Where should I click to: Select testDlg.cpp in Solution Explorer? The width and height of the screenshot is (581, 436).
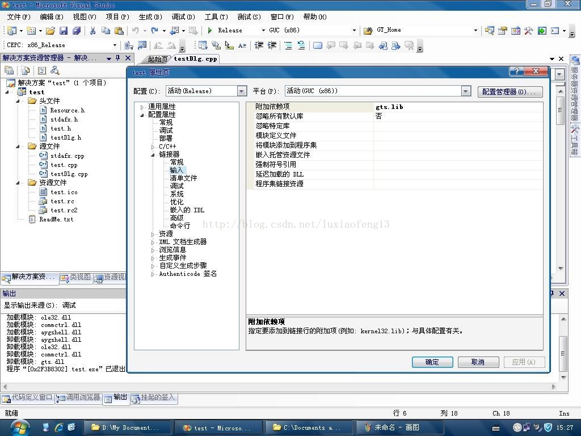pyautogui.click(x=69, y=174)
